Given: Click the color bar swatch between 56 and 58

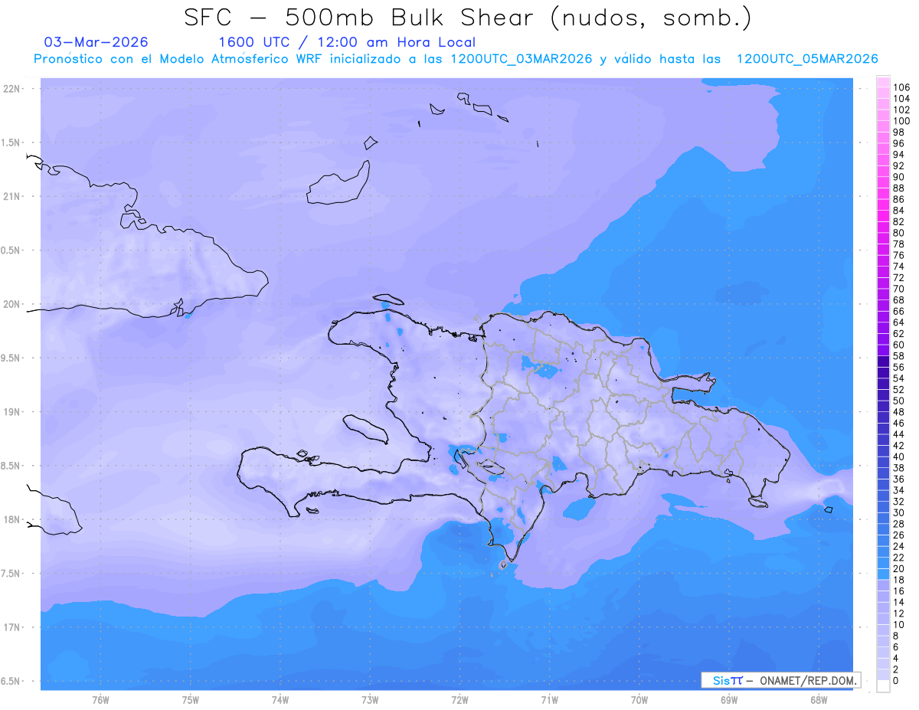Looking at the screenshot, I should [x=883, y=362].
